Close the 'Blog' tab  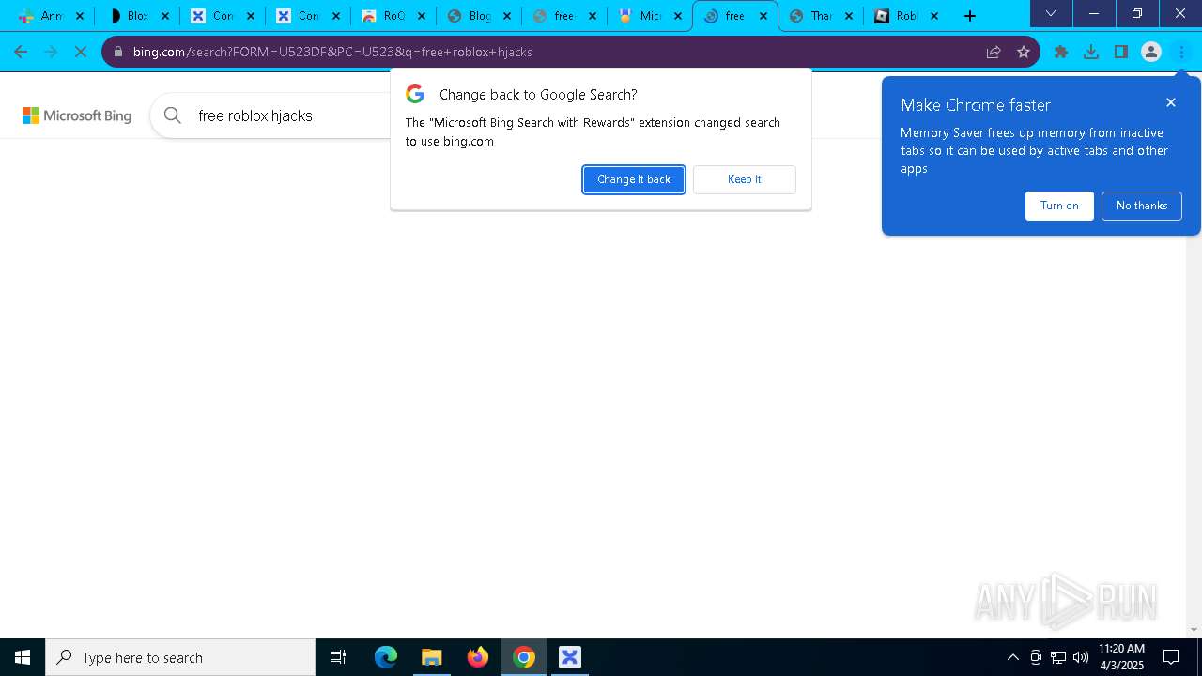(x=506, y=15)
